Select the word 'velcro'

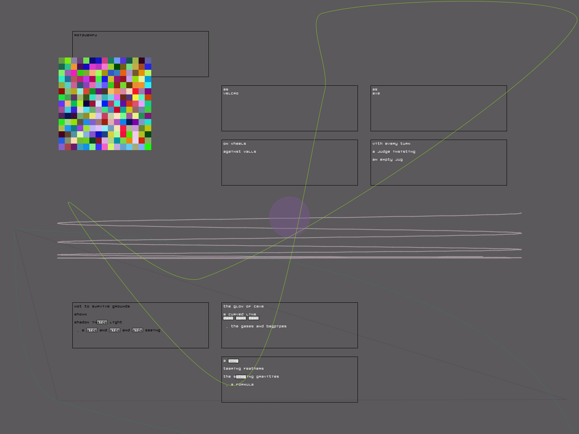pyautogui.click(x=231, y=93)
